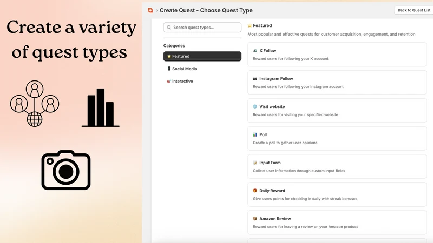Image resolution: width=433 pixels, height=243 pixels.
Task: Click 'Collect user information through custom input fields'
Action: (299, 171)
